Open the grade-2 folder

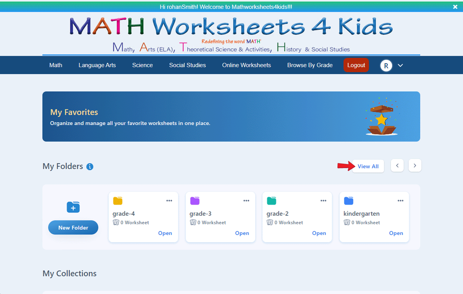click(x=319, y=233)
